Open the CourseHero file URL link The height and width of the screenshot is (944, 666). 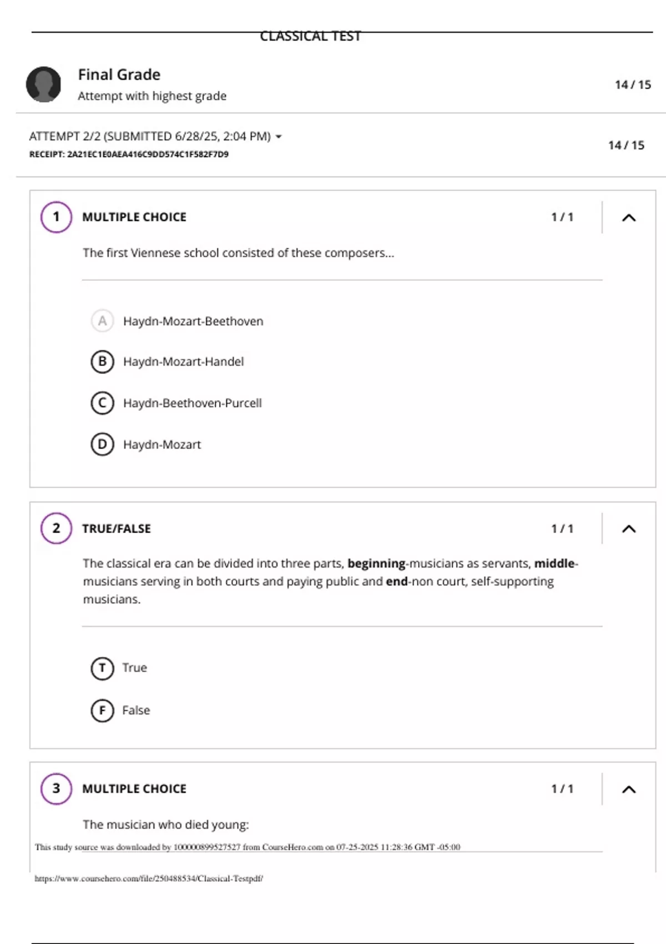(149, 878)
